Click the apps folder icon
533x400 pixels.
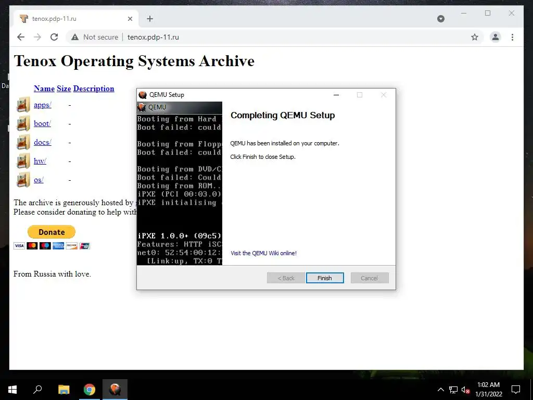point(23,105)
